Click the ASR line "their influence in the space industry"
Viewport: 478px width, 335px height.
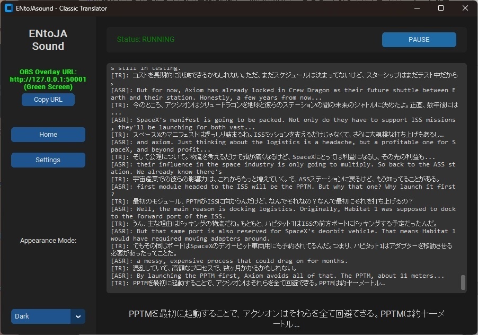(x=283, y=168)
